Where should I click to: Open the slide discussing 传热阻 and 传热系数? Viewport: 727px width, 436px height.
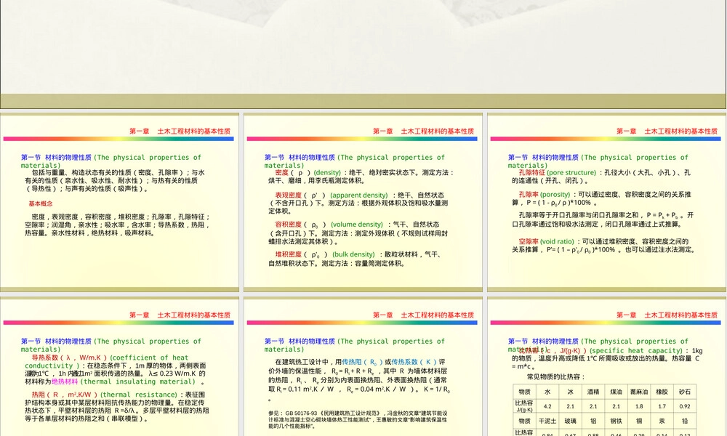tap(363, 366)
